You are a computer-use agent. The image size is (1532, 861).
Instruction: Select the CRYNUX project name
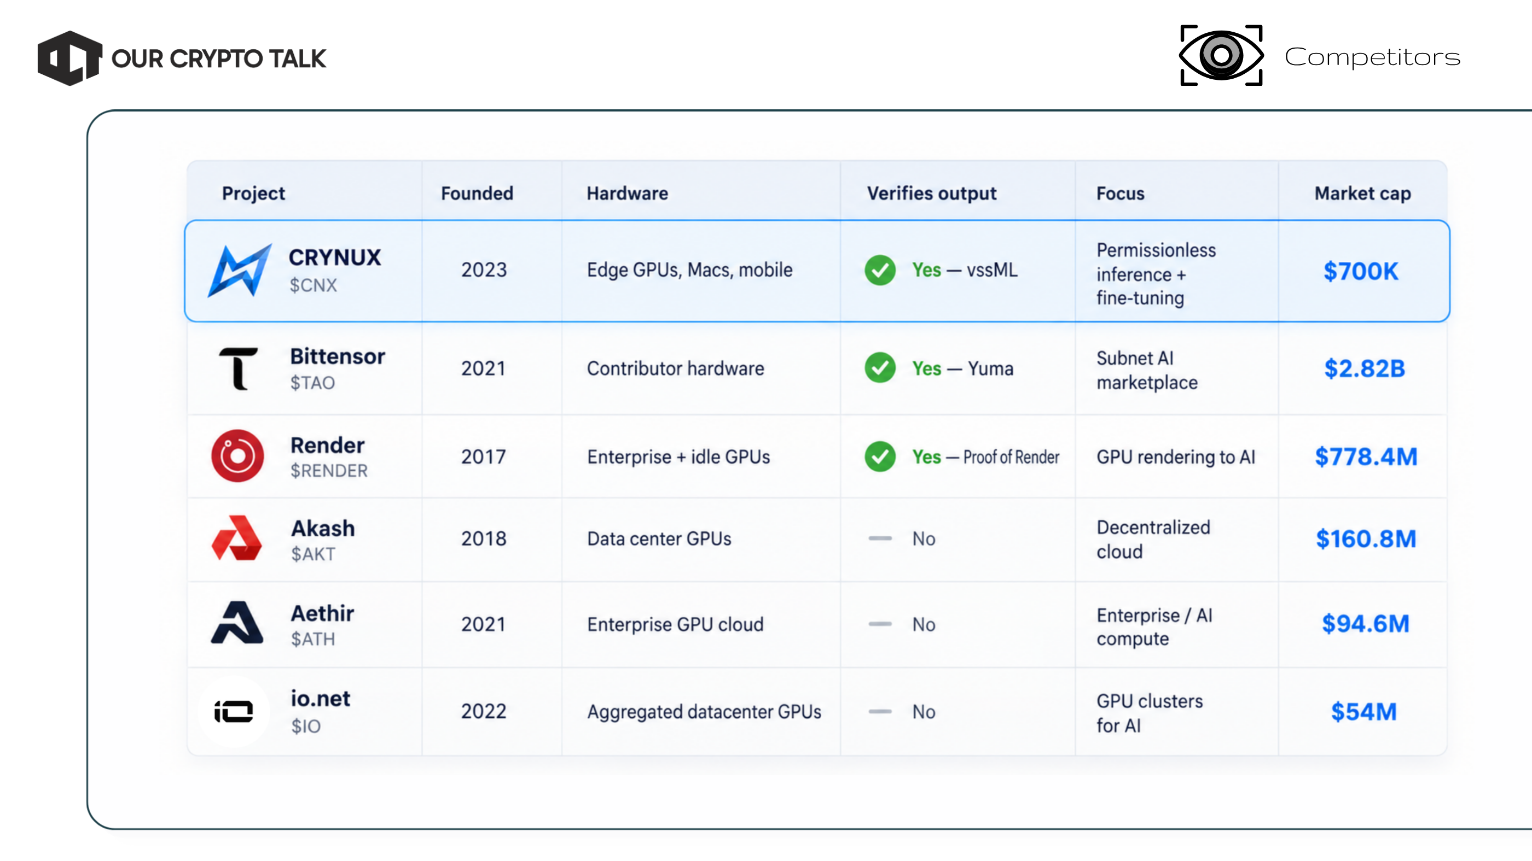(x=335, y=257)
